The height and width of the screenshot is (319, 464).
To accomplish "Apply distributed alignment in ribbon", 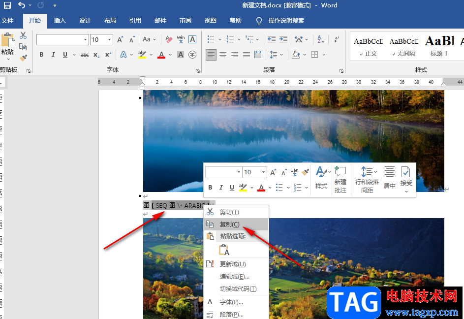I will click(258, 55).
